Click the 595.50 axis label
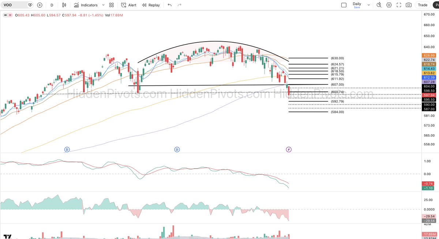The width and height of the screenshot is (439, 239). click(429, 99)
